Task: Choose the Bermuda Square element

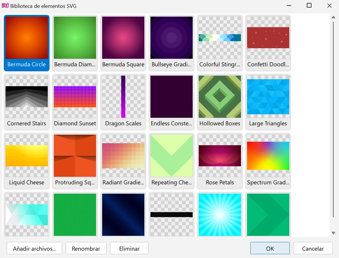Action: click(123, 43)
